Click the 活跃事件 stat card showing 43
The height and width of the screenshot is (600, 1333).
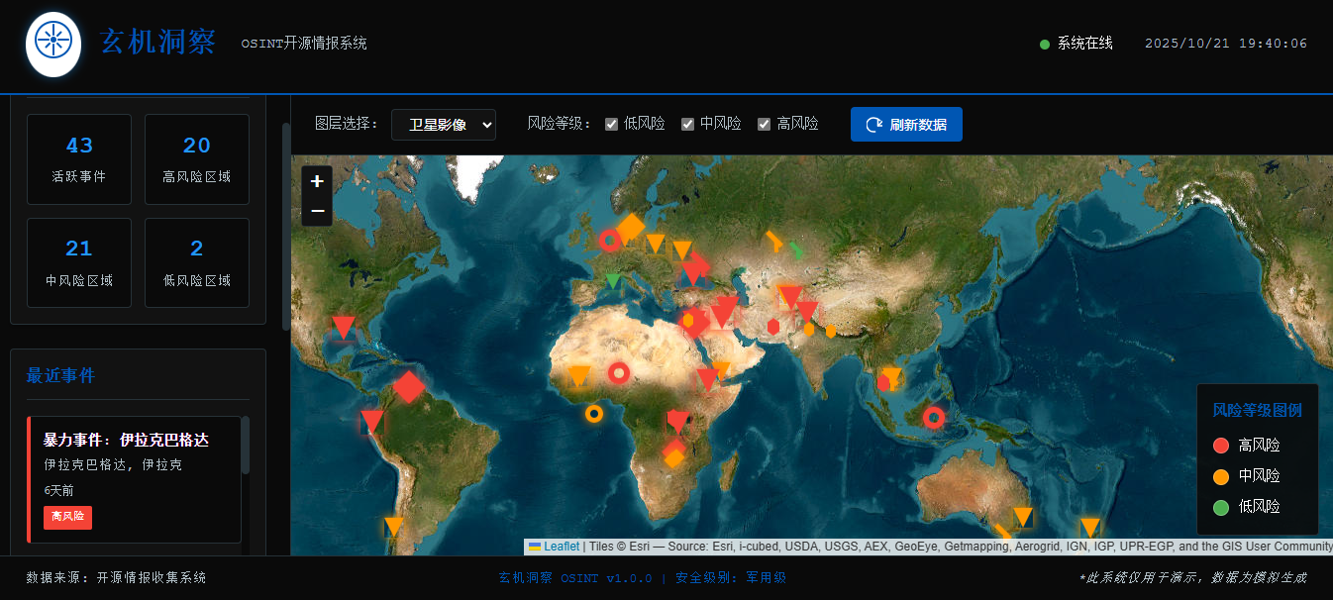(79, 159)
